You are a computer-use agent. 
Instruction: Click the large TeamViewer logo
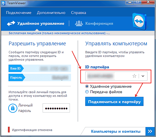(140, 21)
